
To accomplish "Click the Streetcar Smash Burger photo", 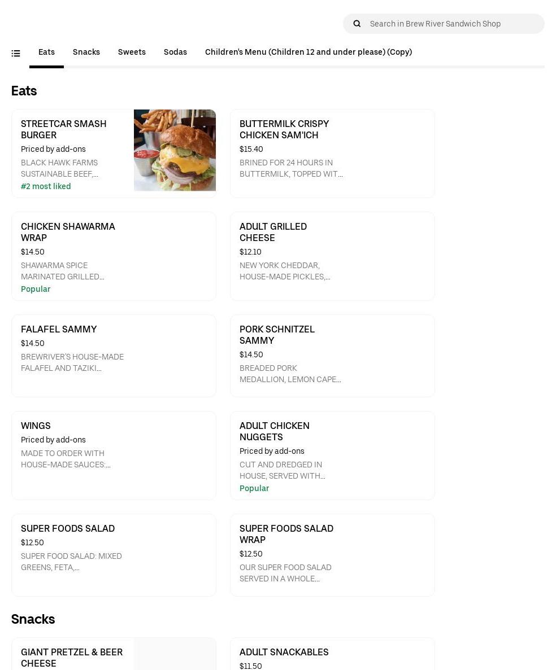I will (x=175, y=150).
